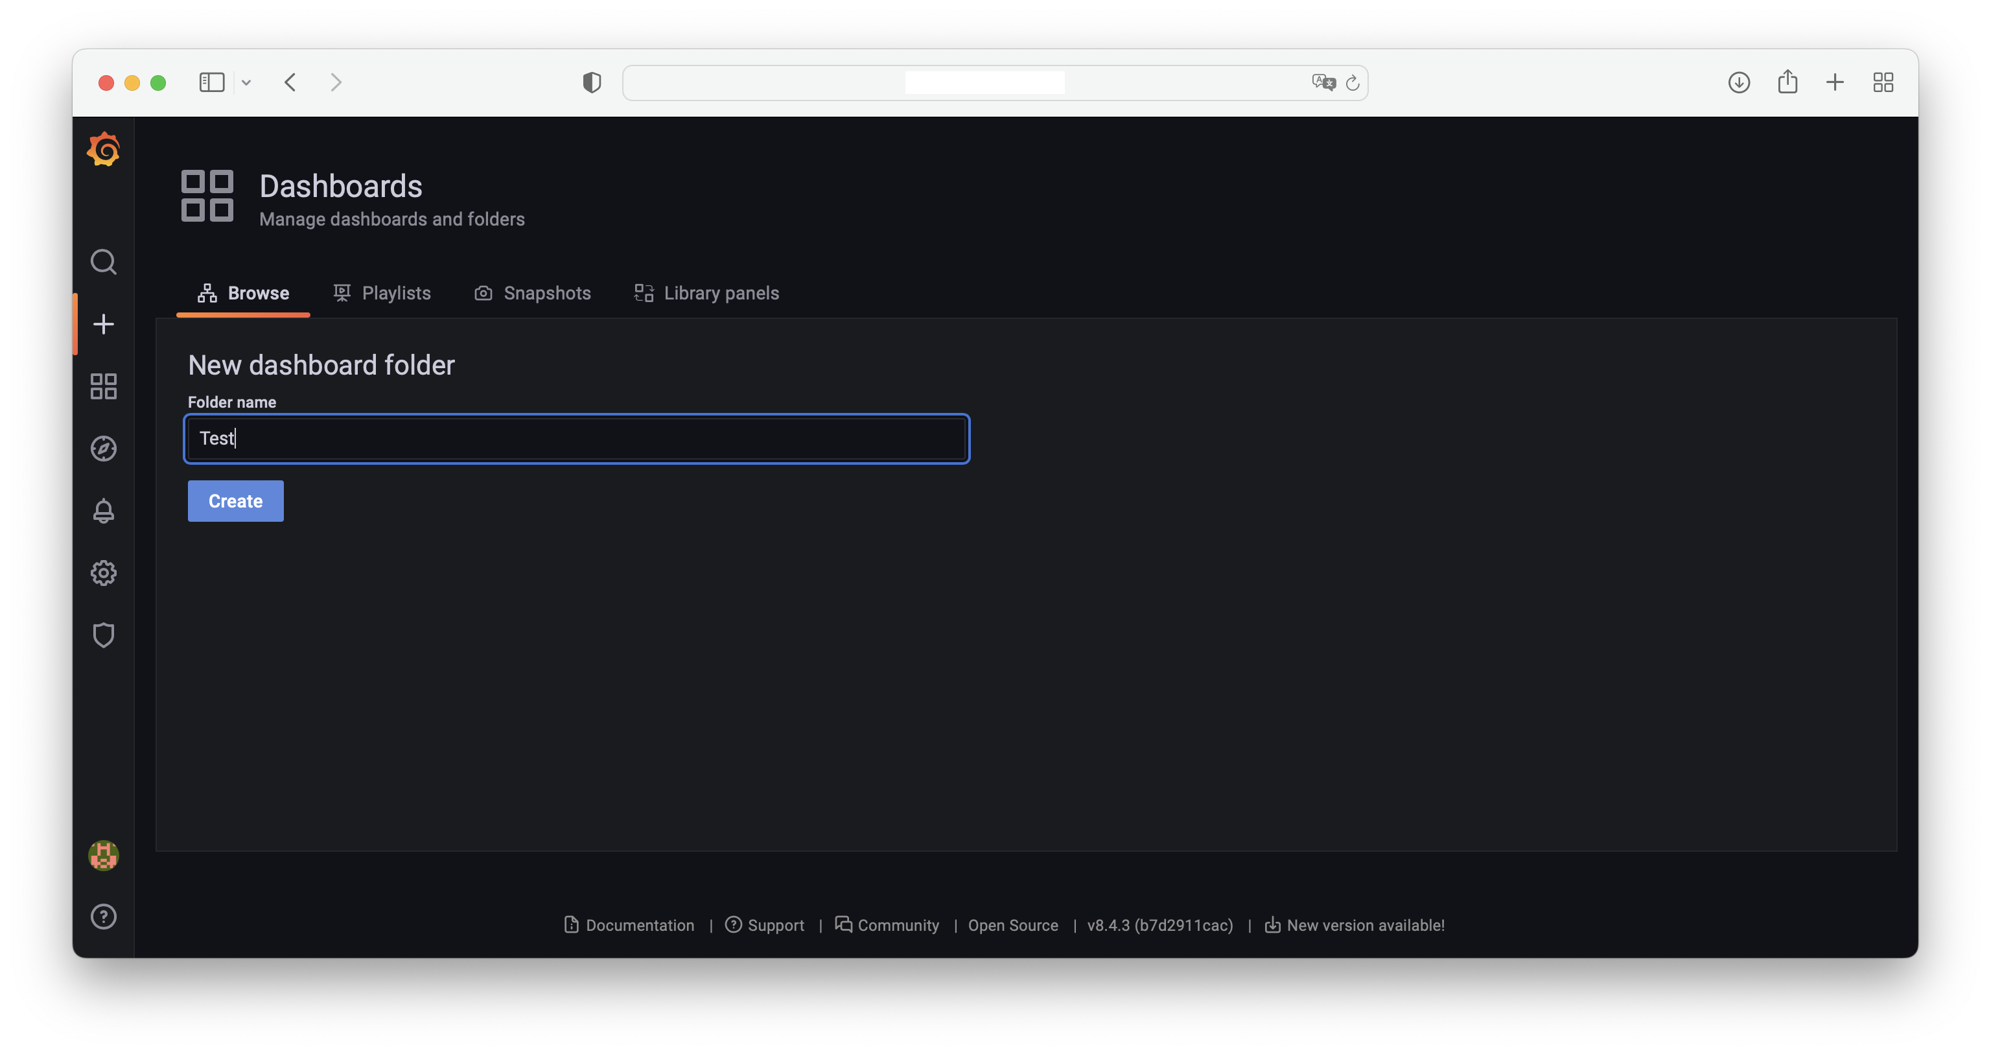The width and height of the screenshot is (1991, 1054).
Task: Click the Safari share icon
Action: [1787, 81]
